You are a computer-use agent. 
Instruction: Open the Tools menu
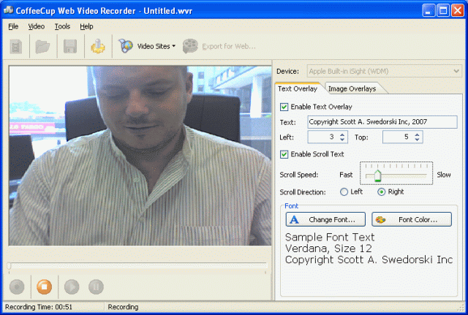[x=62, y=26]
